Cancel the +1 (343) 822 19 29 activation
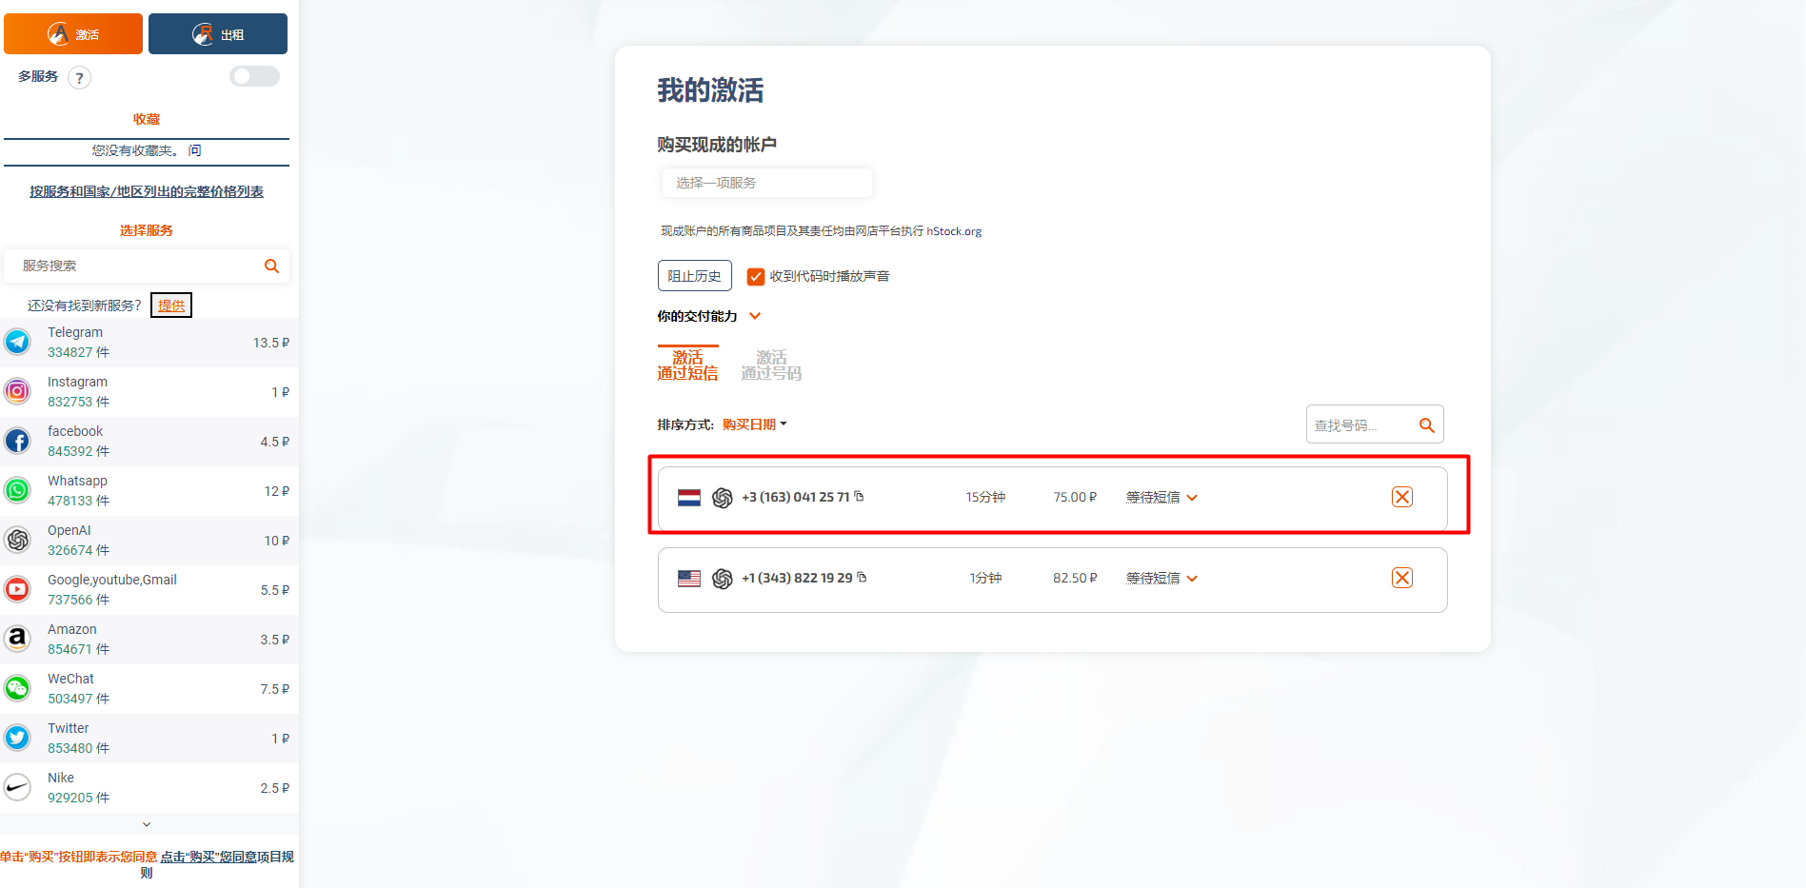 pyautogui.click(x=1402, y=578)
